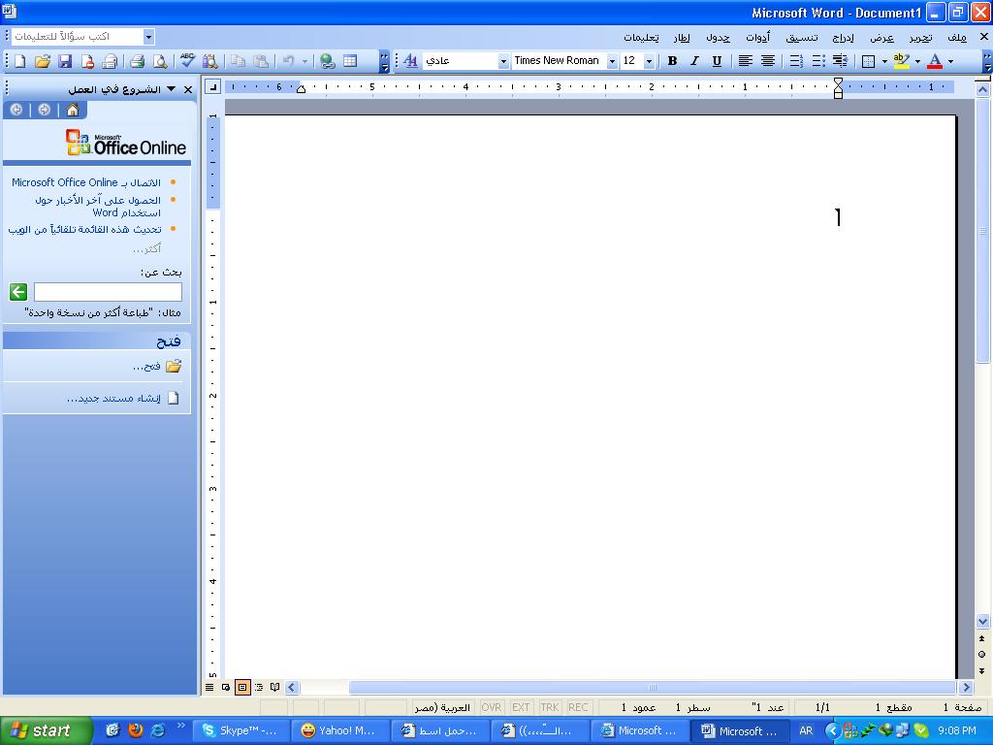Apply red font color A
The height and width of the screenshot is (745, 993).
(935, 61)
